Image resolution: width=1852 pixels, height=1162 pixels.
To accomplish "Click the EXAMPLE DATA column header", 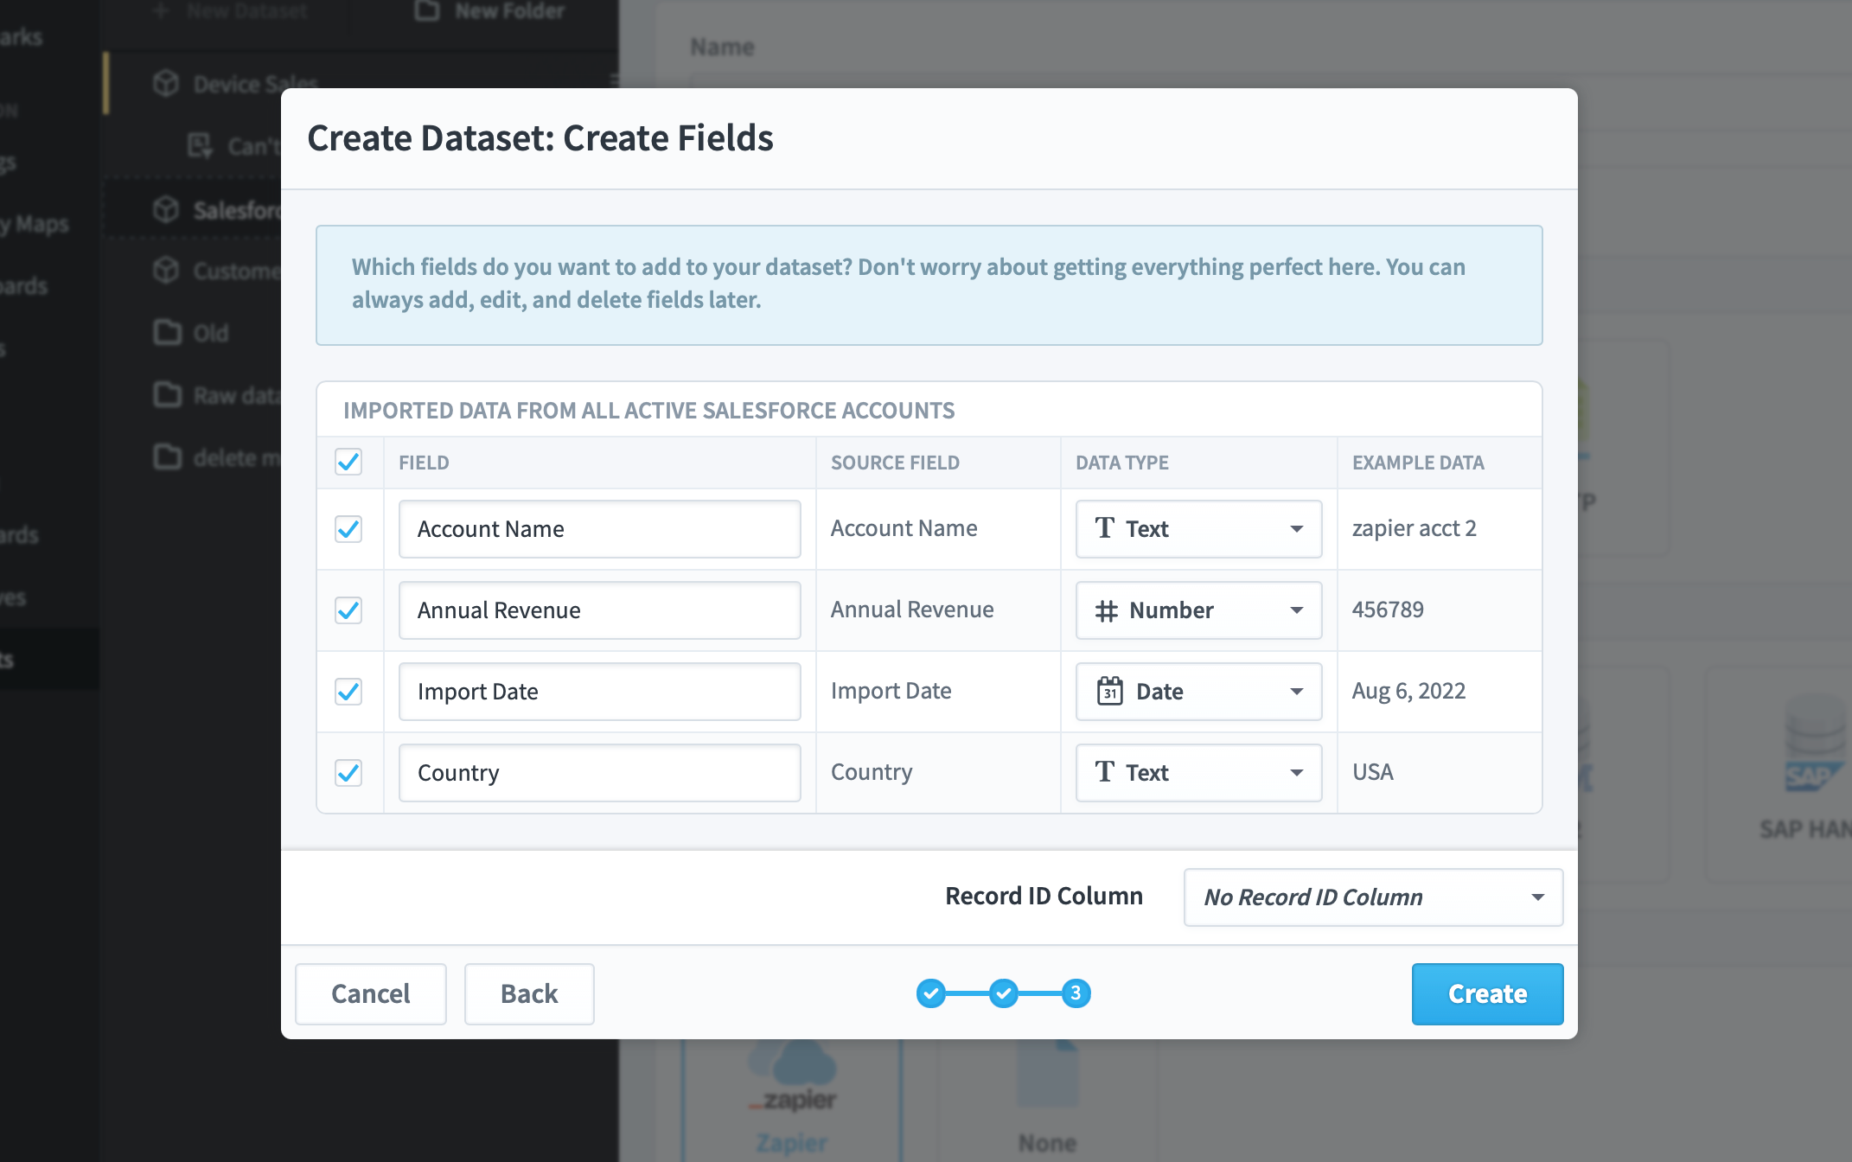I will click(1418, 463).
